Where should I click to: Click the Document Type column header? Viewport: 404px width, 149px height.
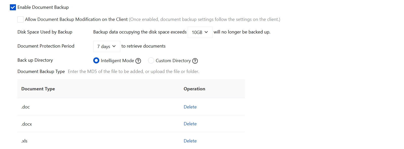38,89
